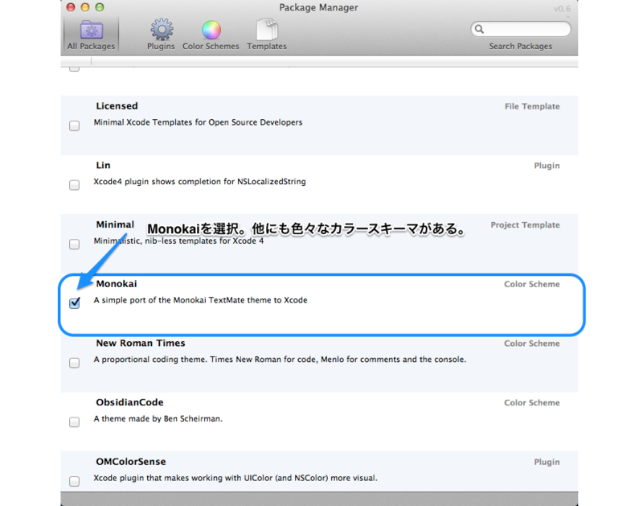Viewport: 643px width, 506px height.
Task: Close the Package Manager window
Action: pos(71,7)
